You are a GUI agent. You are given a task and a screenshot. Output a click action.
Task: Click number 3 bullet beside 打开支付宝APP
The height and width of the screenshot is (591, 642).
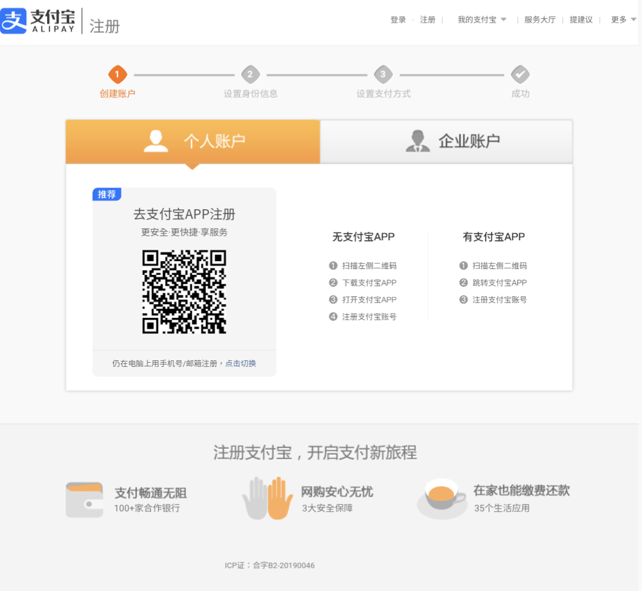333,299
